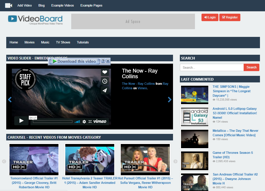Image resolution: width=265 pixels, height=191 pixels.
Task: Go back using the carousel left arrow
Action: point(4,162)
